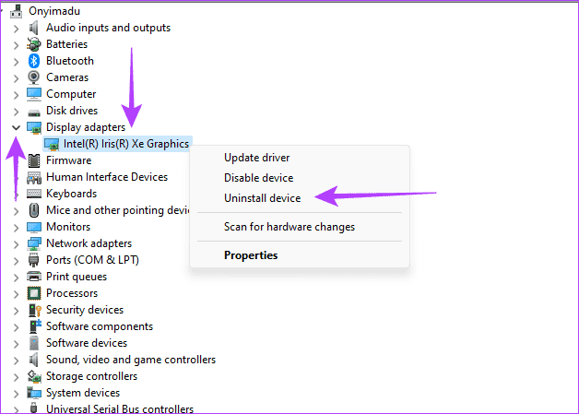Select the Sound, video and game controllers label
The image size is (579, 414).
click(131, 360)
